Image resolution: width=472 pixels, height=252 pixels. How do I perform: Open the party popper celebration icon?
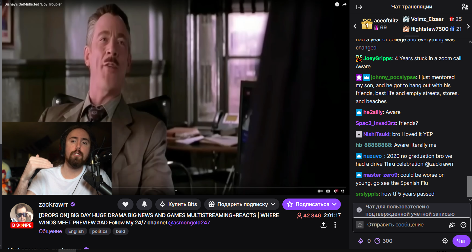click(452, 225)
